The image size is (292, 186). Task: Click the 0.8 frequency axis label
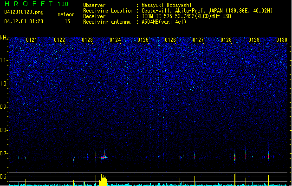3,130
